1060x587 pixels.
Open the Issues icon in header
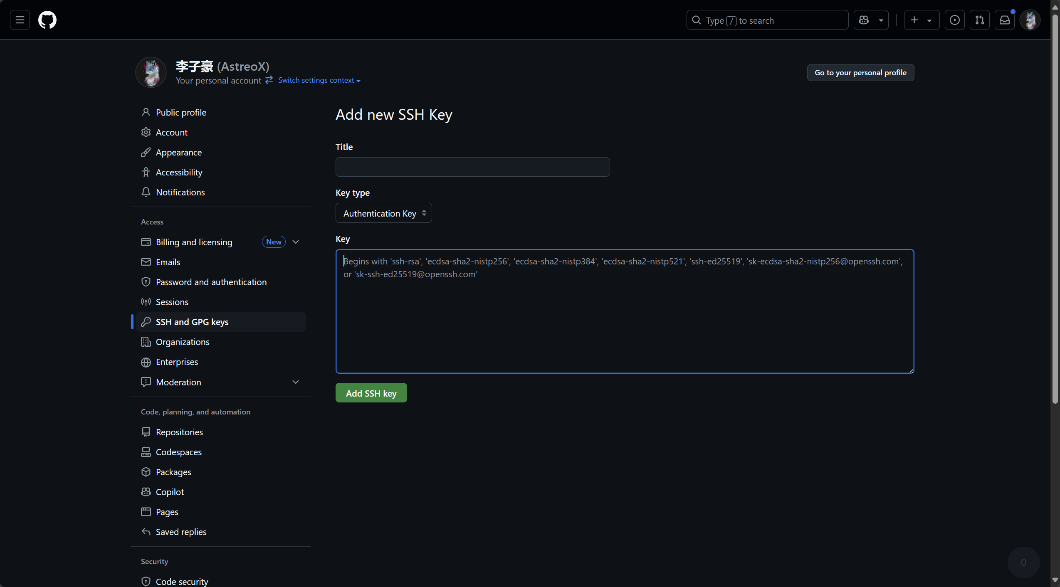(x=955, y=20)
